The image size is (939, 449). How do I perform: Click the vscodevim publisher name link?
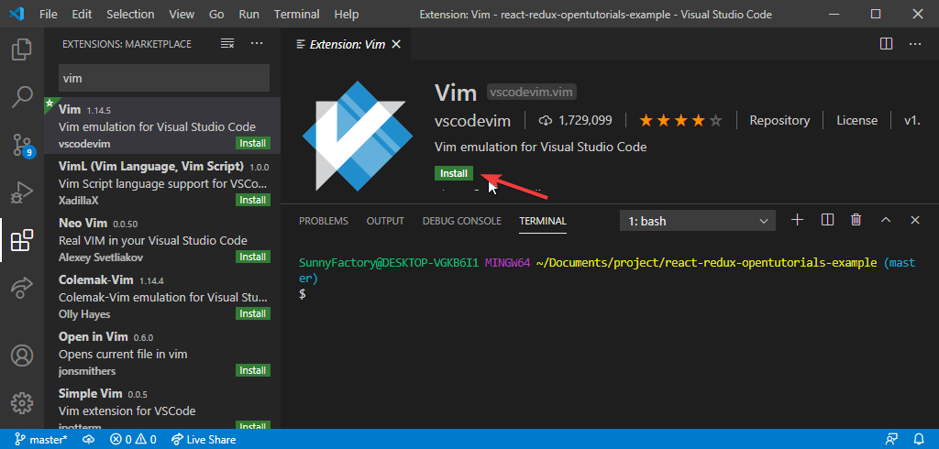472,121
